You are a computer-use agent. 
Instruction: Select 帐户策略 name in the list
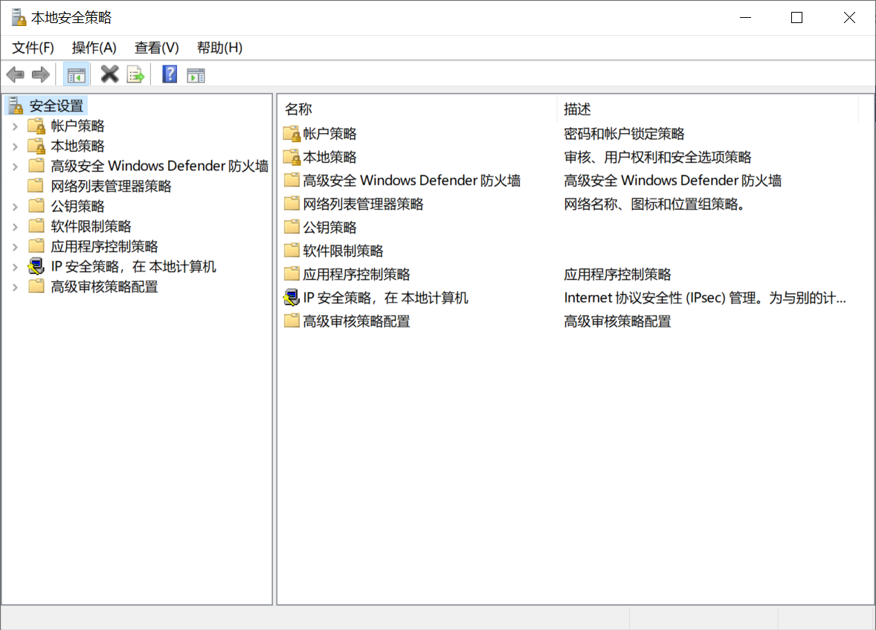[x=329, y=134]
